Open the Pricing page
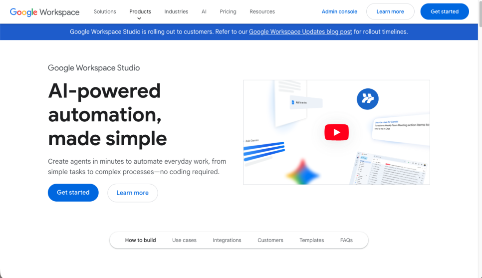Screen dimensions: 482x278 click(x=228, y=11)
